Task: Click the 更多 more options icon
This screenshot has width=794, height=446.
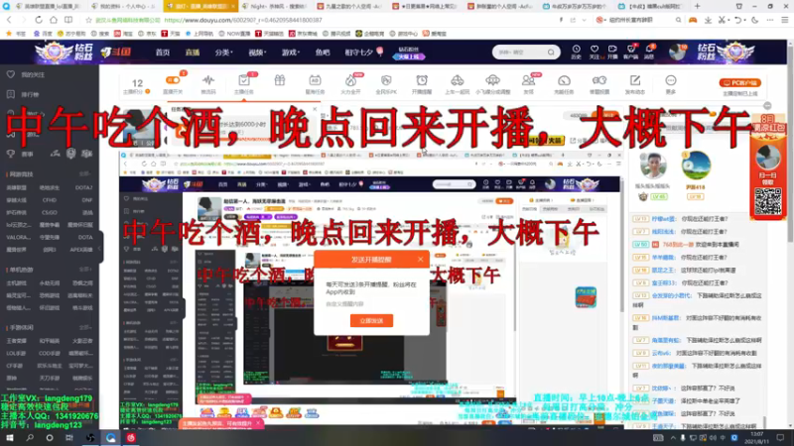Action: point(671,84)
